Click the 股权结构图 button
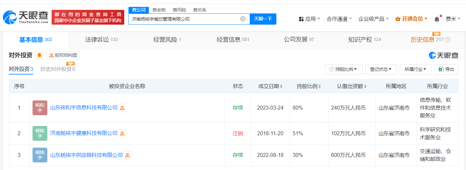 (63, 55)
